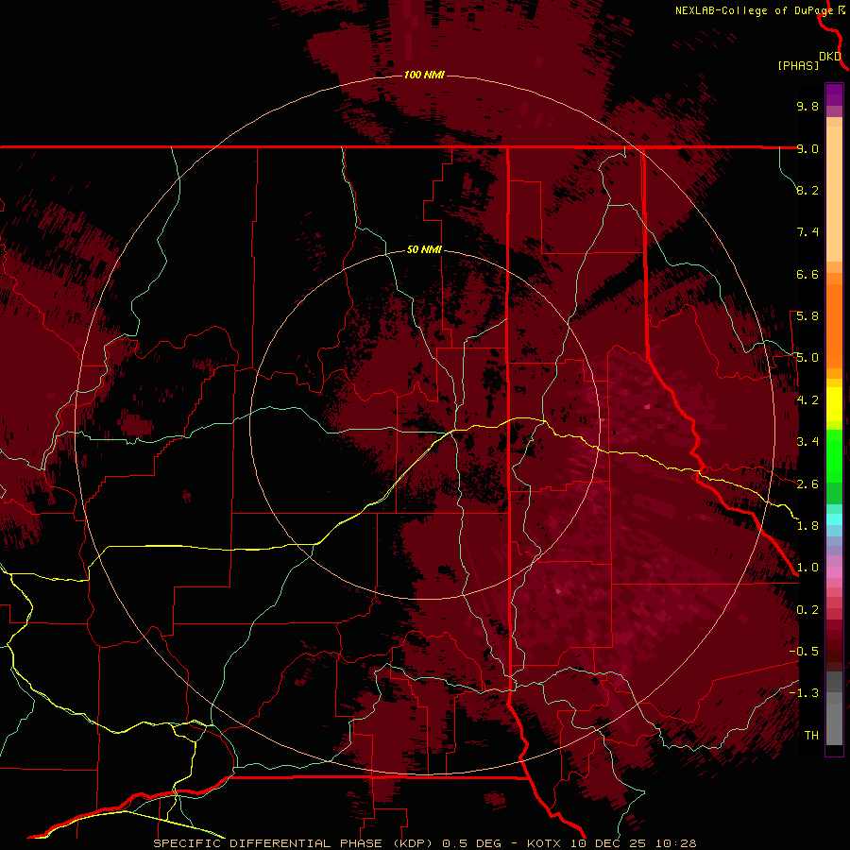
Task: Select the 3.4 scale label
Action: 807,442
